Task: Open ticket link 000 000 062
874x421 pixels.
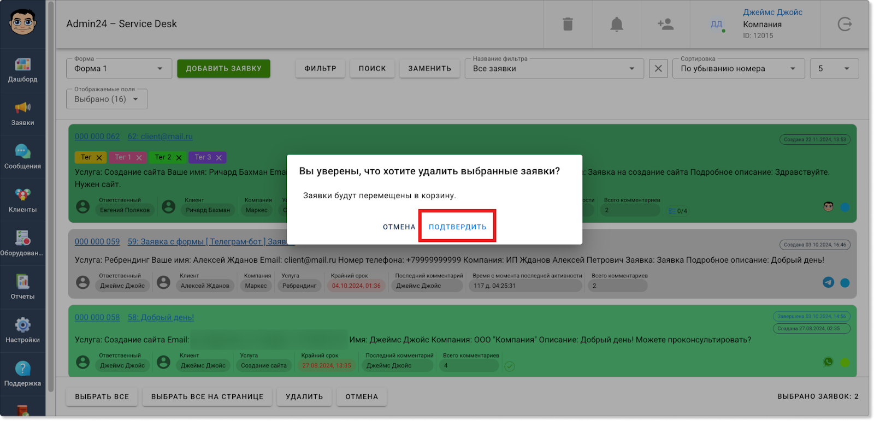Action: point(97,137)
